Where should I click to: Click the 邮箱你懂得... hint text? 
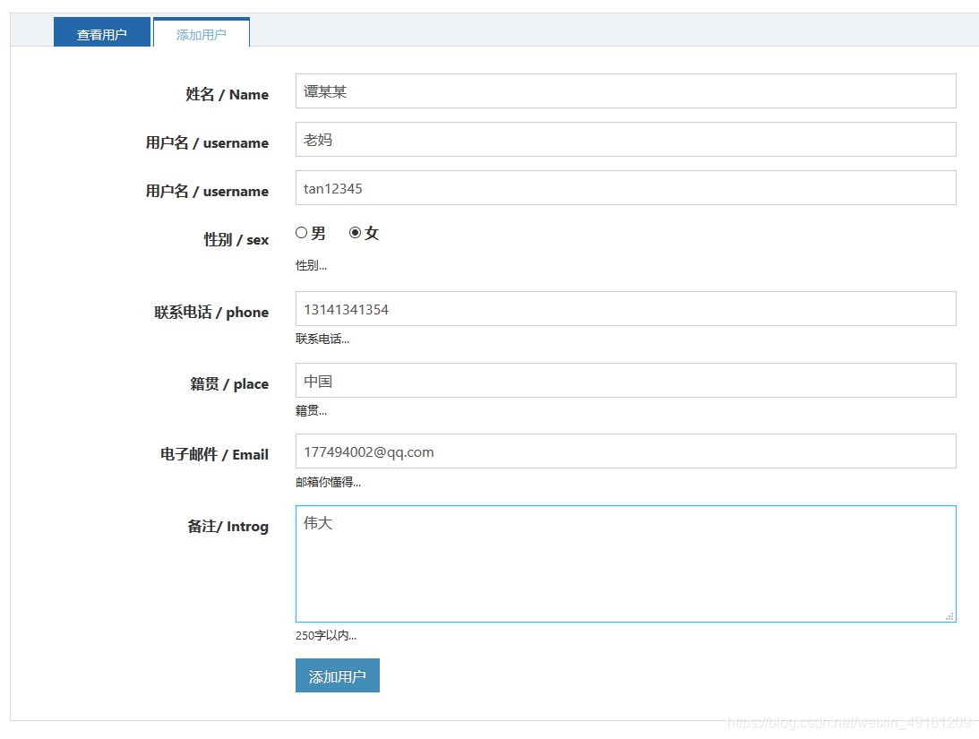(x=328, y=482)
